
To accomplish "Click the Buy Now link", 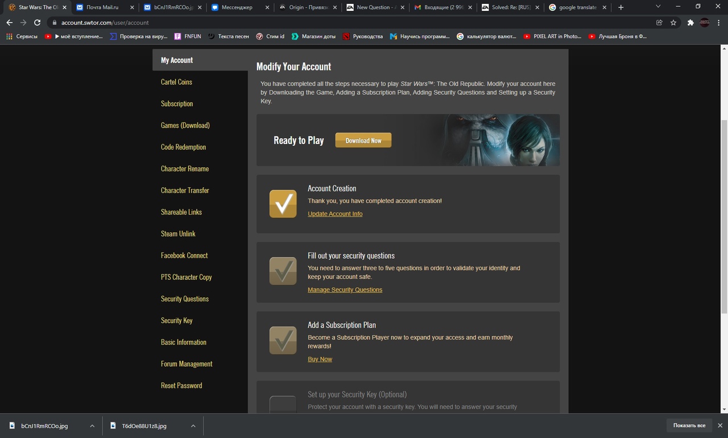I will tap(320, 359).
